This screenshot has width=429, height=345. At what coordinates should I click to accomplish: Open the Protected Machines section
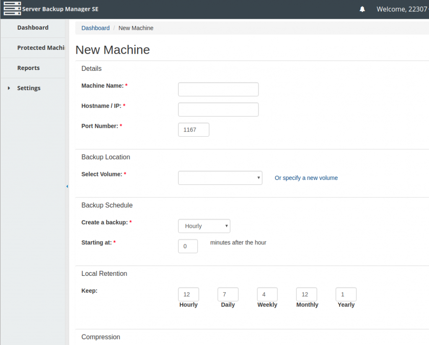coord(41,47)
